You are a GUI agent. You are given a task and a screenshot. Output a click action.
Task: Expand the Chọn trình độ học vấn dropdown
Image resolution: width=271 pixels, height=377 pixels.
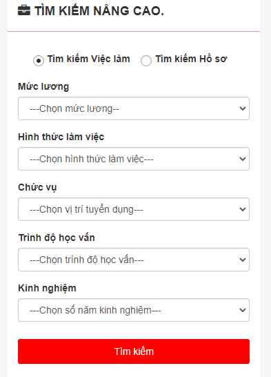click(x=134, y=260)
